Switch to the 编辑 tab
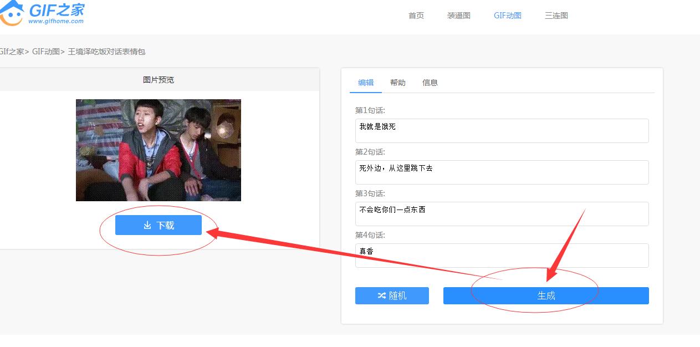Image resolution: width=700 pixels, height=347 pixels. click(x=365, y=83)
